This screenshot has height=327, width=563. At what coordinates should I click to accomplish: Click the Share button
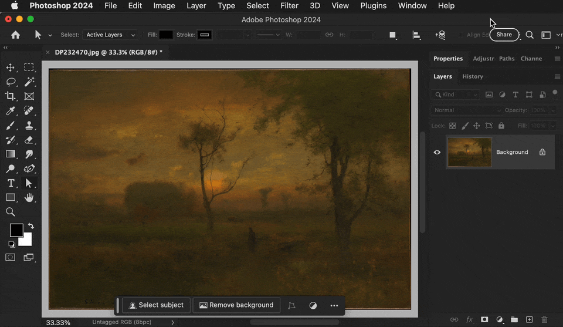tap(504, 35)
